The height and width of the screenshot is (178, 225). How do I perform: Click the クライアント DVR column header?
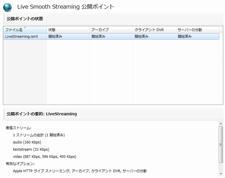pos(154,30)
